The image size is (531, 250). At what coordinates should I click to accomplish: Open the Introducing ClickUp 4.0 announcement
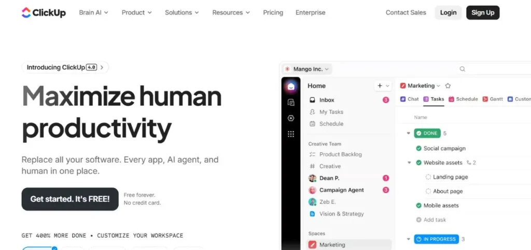[65, 67]
